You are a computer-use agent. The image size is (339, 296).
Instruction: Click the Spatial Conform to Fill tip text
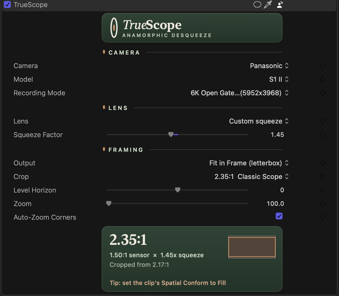(168, 283)
